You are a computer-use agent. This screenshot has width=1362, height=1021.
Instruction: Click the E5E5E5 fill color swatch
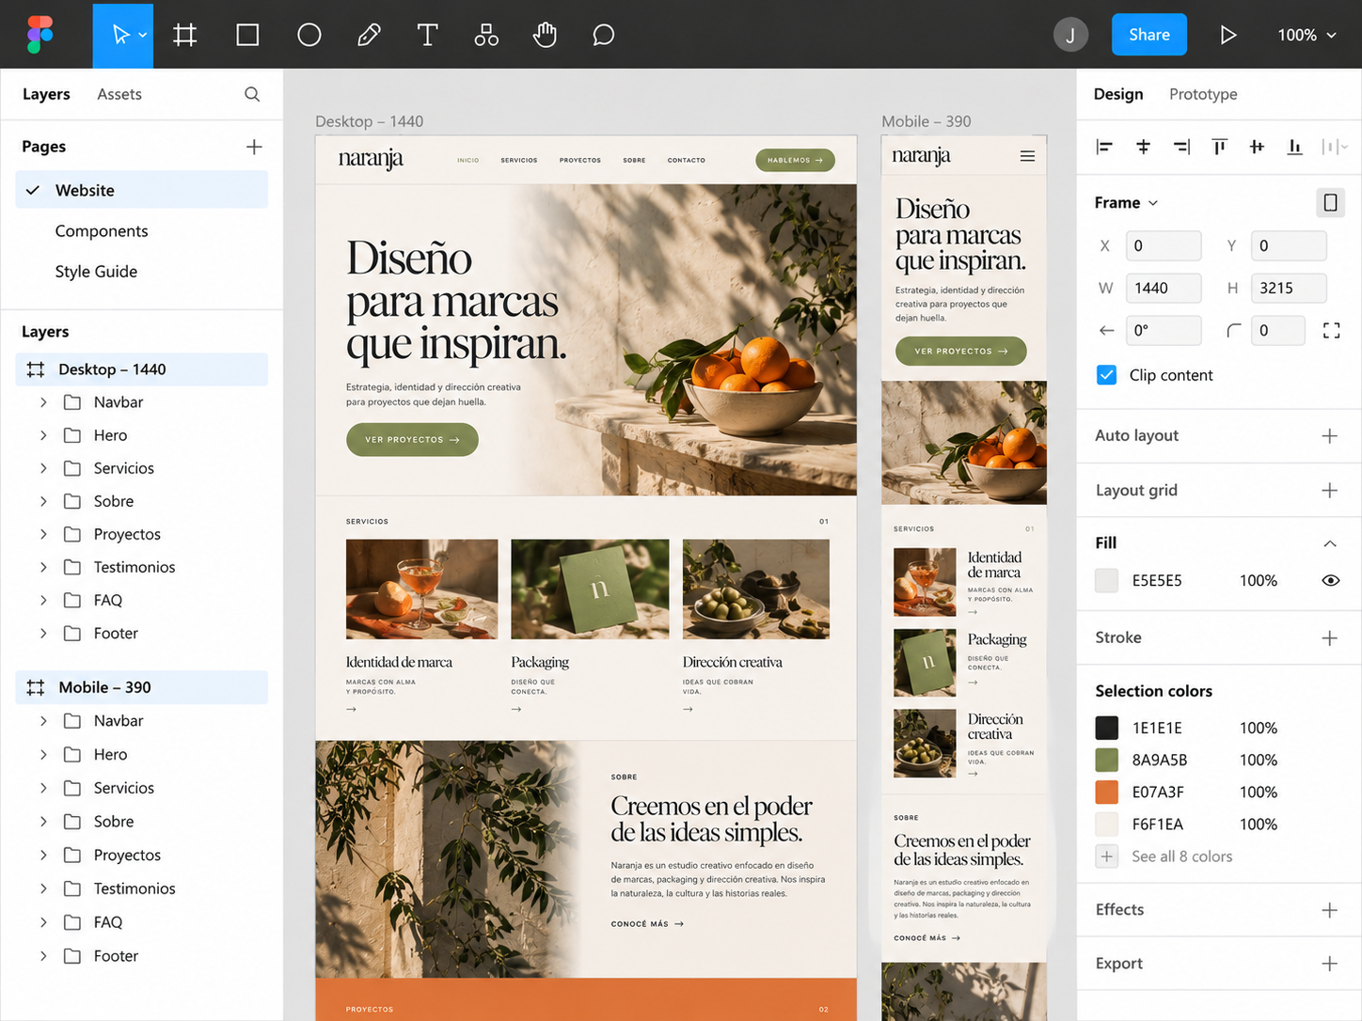point(1106,581)
